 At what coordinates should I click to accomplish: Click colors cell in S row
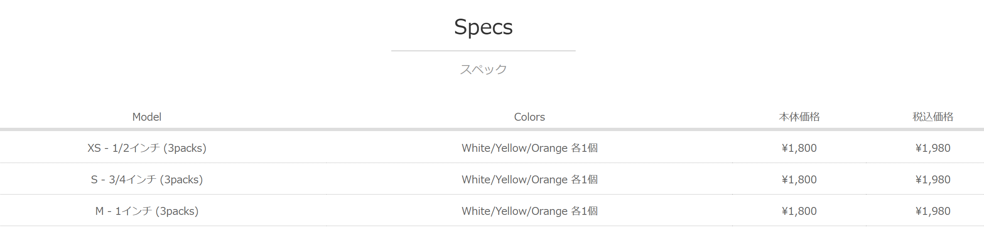pyautogui.click(x=530, y=180)
